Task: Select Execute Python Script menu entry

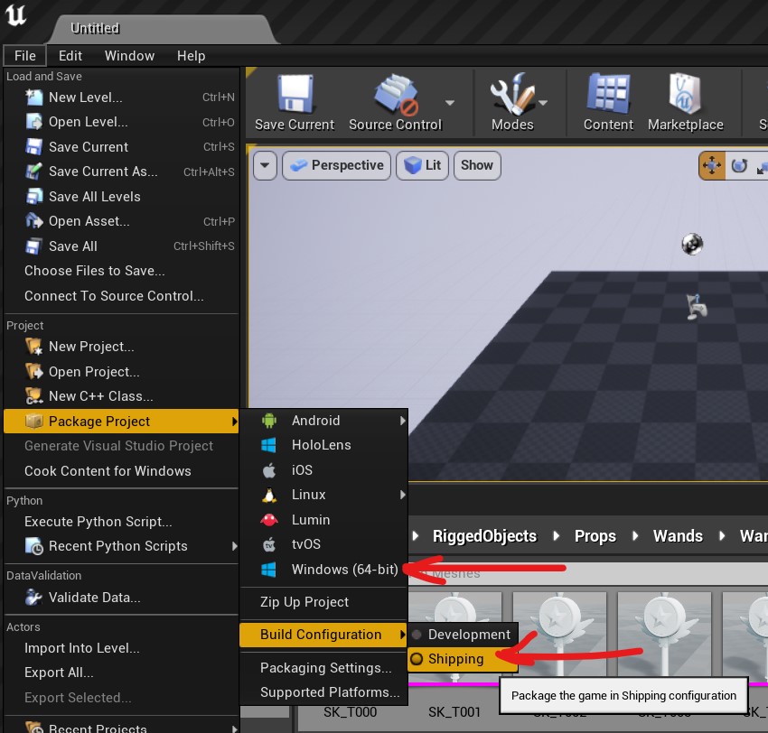Action: pyautogui.click(x=121, y=522)
